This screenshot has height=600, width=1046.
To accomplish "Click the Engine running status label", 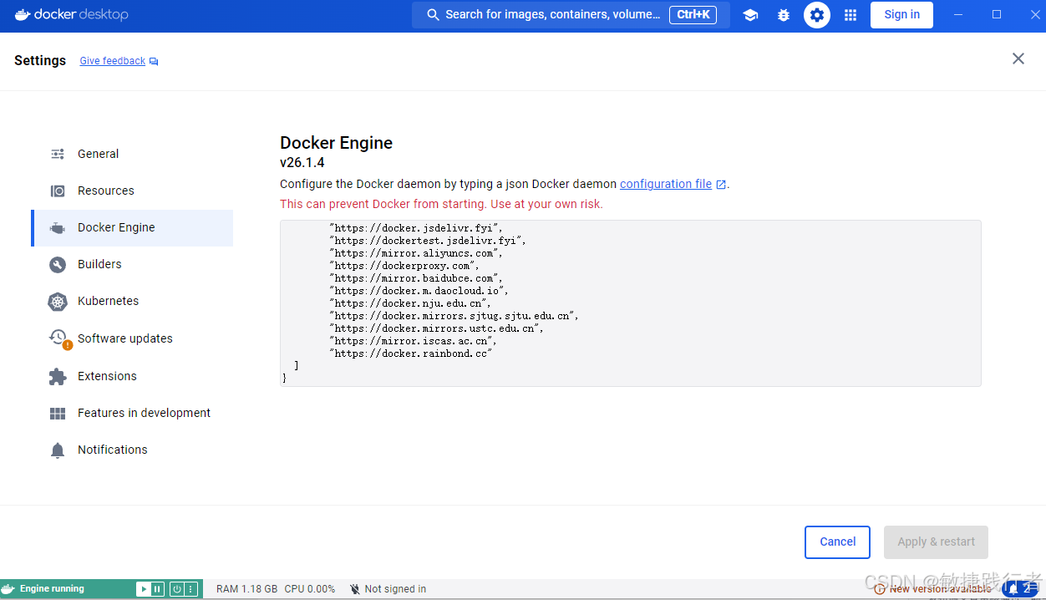I will click(52, 589).
